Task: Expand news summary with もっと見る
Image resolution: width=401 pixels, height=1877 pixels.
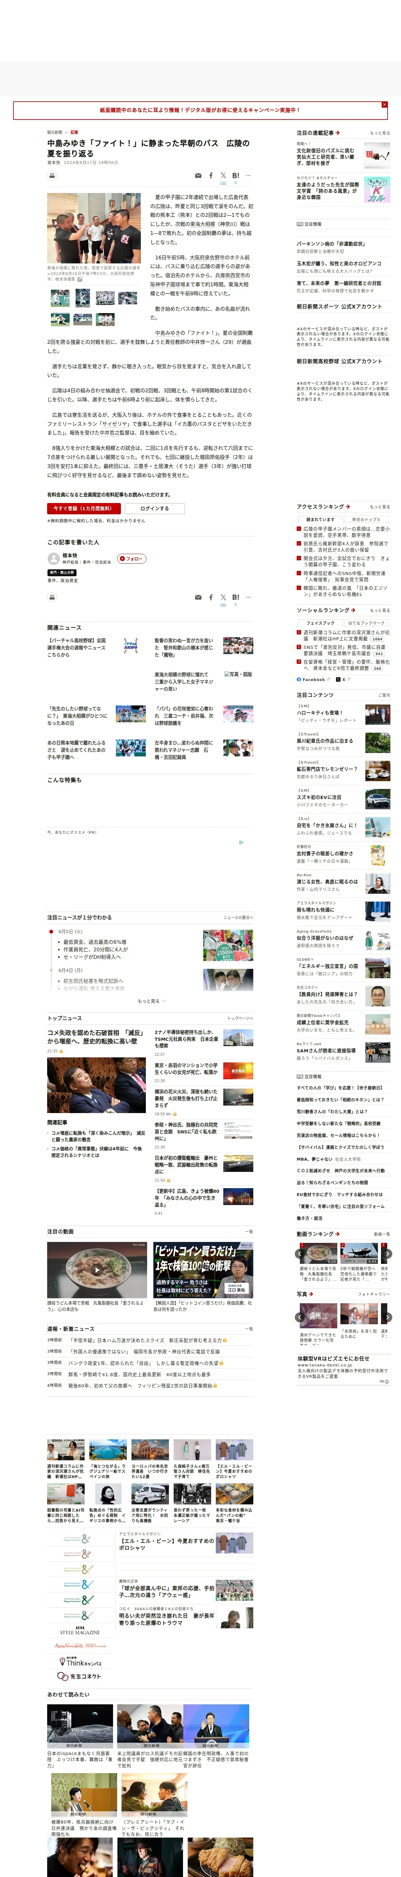Action: (x=151, y=1000)
